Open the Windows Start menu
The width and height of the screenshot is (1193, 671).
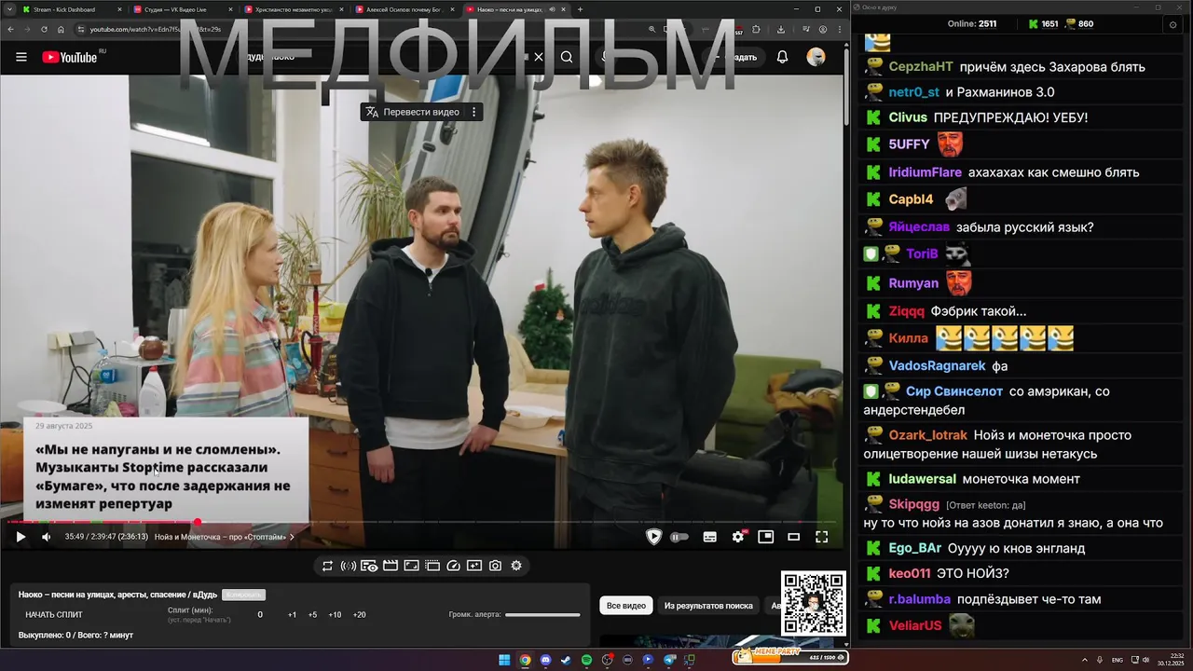pos(504,660)
